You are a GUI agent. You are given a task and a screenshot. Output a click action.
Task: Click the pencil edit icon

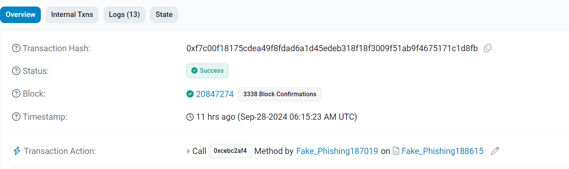click(x=495, y=151)
